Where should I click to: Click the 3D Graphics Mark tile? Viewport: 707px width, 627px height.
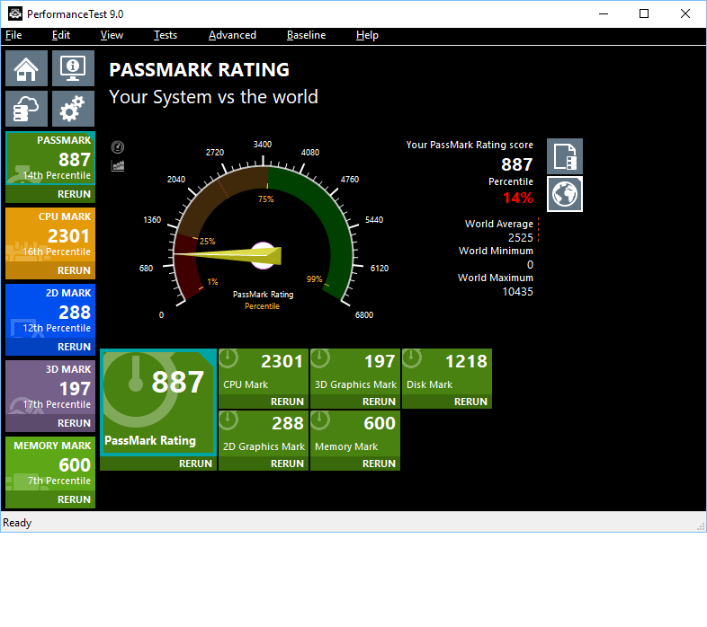355,373
